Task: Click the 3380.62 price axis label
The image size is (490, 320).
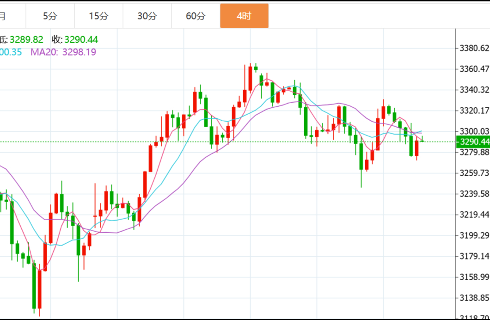Action: point(473,48)
